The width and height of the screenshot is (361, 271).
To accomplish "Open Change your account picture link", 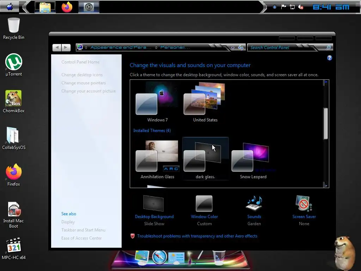I will pyautogui.click(x=88, y=91).
